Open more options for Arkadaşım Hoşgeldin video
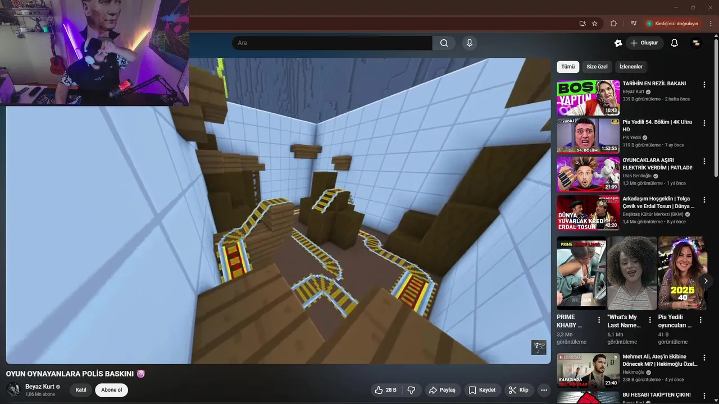This screenshot has width=719, height=404. click(704, 200)
